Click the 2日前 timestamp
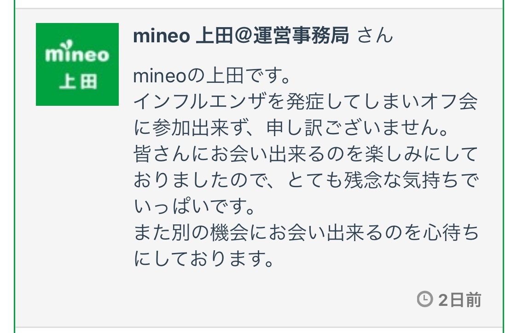The image size is (505, 333). 459,300
